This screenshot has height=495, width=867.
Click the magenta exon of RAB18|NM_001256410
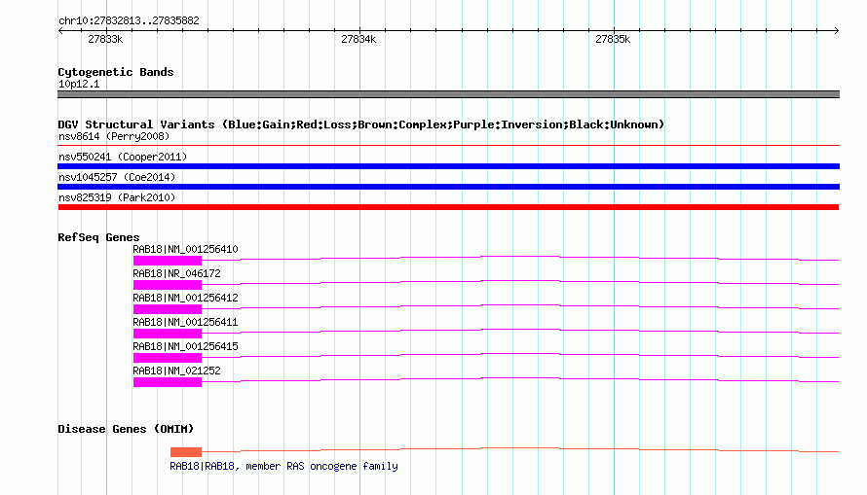tap(168, 261)
